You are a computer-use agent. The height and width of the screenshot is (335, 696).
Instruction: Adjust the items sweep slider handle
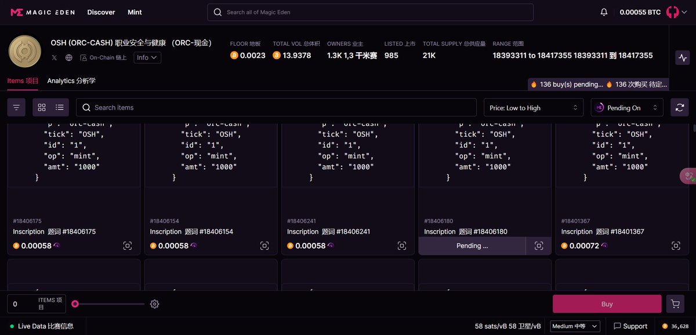[x=75, y=304]
